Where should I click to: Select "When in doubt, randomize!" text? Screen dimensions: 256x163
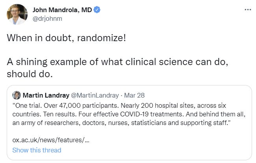66,38
